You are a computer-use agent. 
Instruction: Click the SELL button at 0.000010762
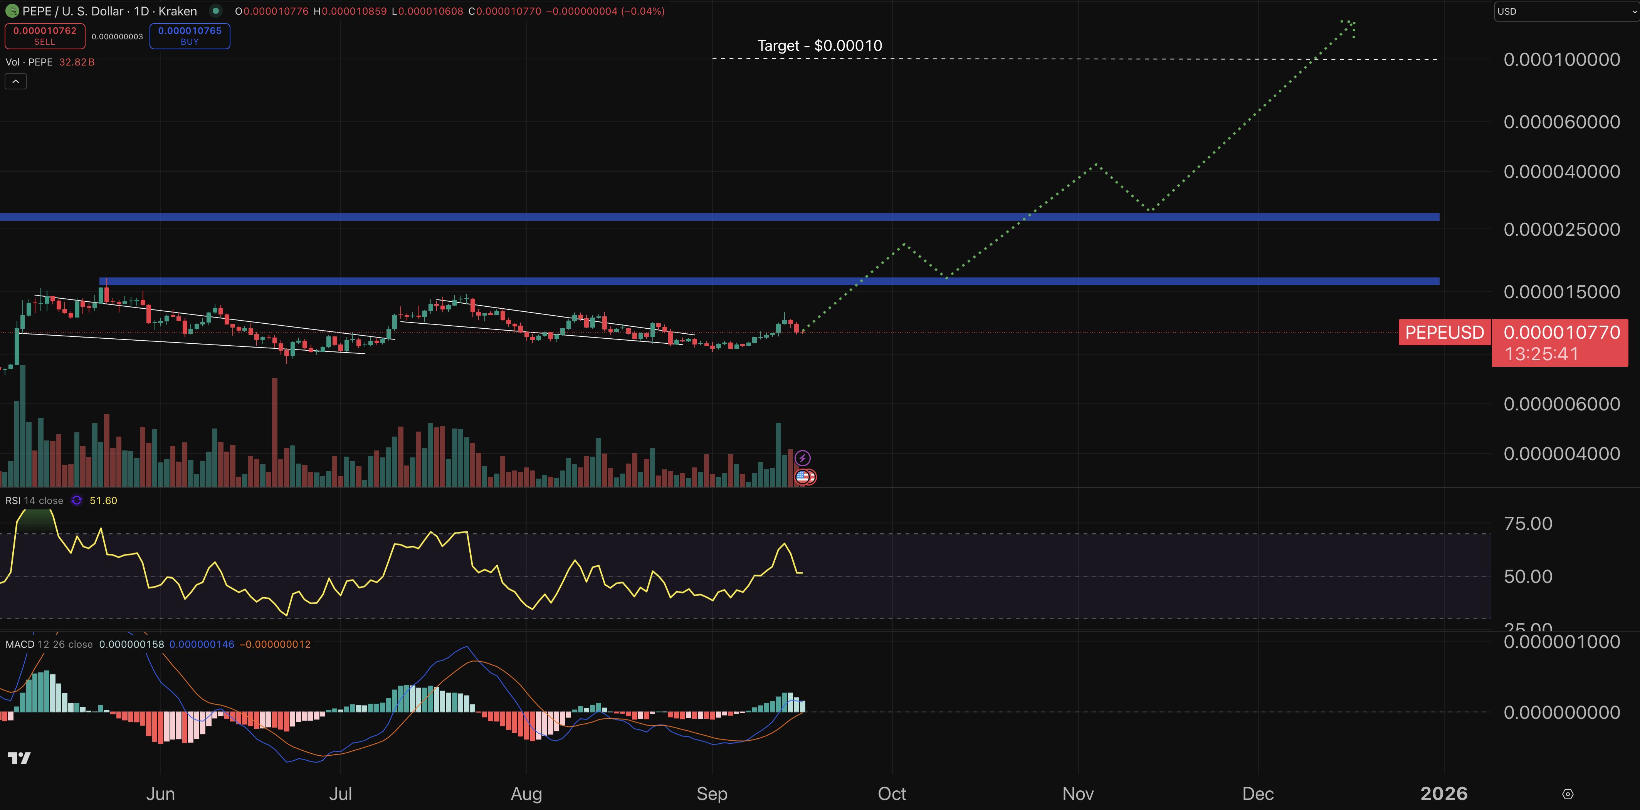45,36
